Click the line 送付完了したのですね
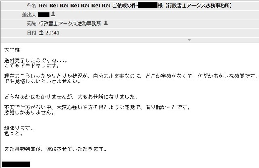This screenshot has width=259, height=168. tap(36, 60)
